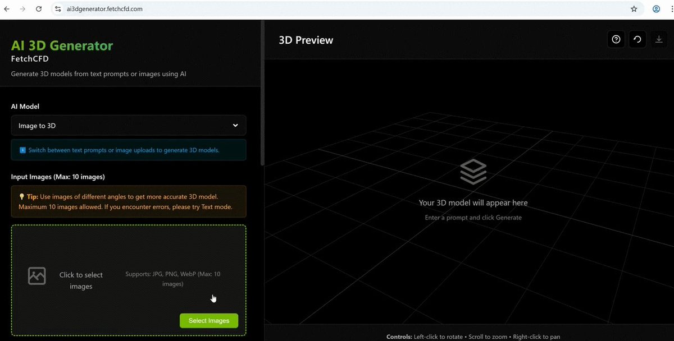Click the 'Click to select images' text
Screen dimensions: 674x341
pyautogui.click(x=81, y=280)
